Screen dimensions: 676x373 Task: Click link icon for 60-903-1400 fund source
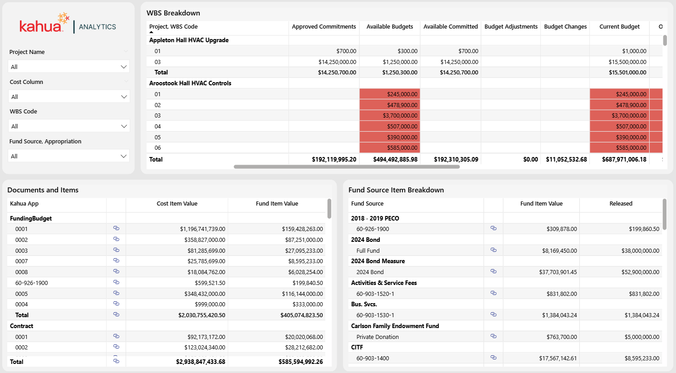pyautogui.click(x=493, y=358)
